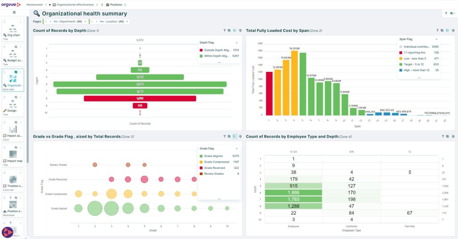Select the Target - 5 to 12 legend entry
The width and height of the screenshot is (458, 239).
[x=419, y=64]
